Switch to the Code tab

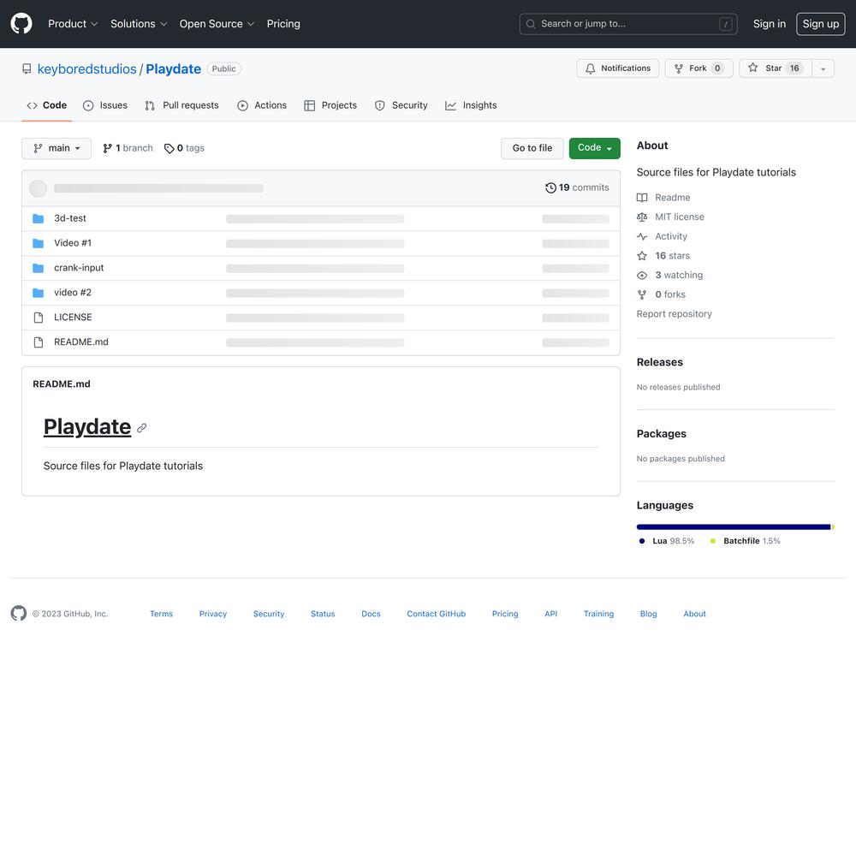tap(47, 105)
